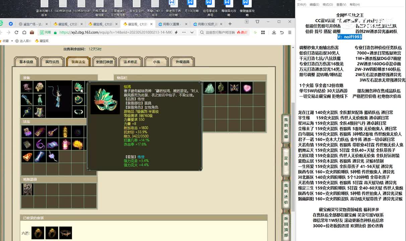The height and width of the screenshot is (241, 406).
Task: Click the warrior card in 地煞星册
Action: pyautogui.click(x=27, y=189)
